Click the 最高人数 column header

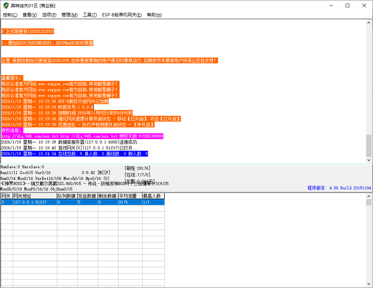[x=153, y=196]
